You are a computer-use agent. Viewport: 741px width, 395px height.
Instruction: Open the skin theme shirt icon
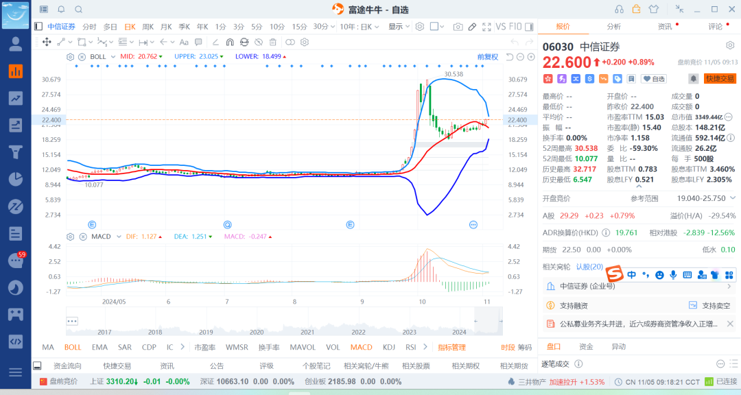pos(654,9)
